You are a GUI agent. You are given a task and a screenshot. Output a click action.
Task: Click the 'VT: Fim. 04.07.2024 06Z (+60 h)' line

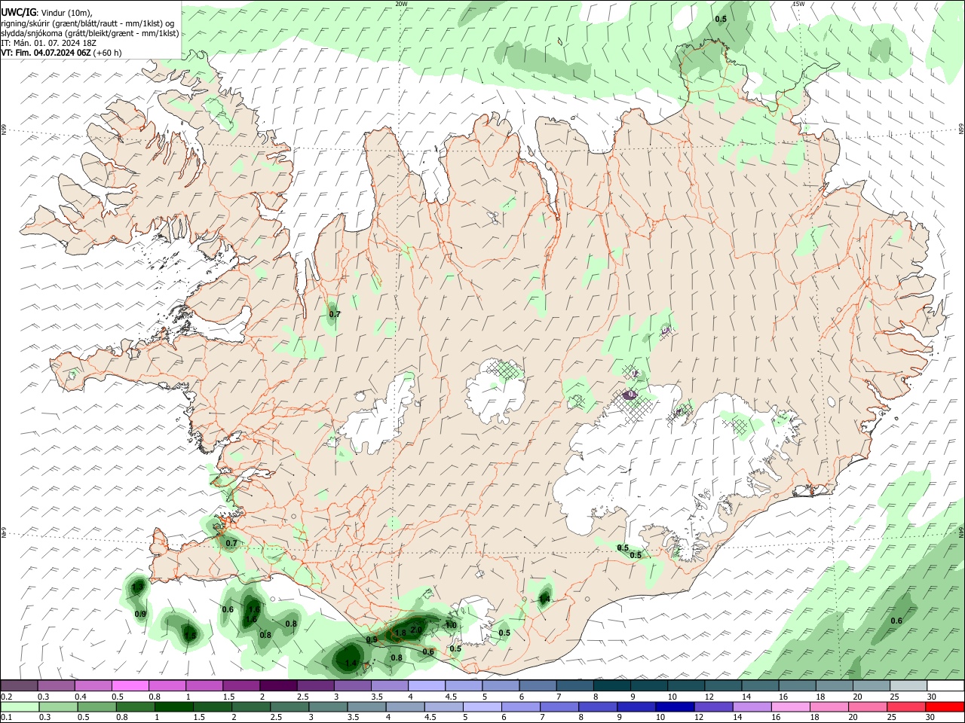pos(61,53)
